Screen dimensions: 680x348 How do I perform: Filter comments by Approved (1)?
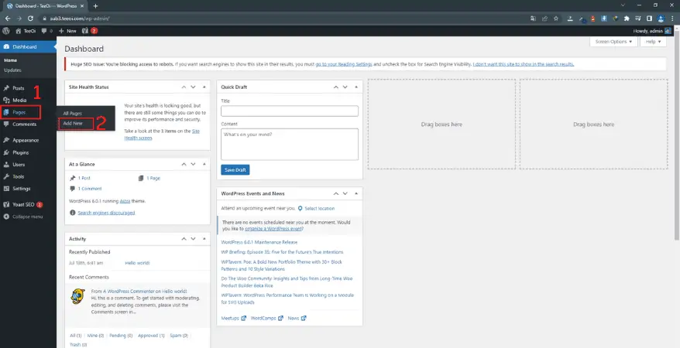click(151, 336)
